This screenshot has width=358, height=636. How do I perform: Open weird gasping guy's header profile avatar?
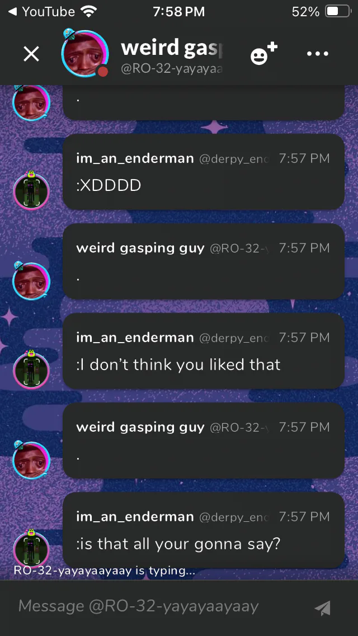(84, 53)
